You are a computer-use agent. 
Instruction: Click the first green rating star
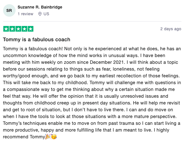point(6,29)
